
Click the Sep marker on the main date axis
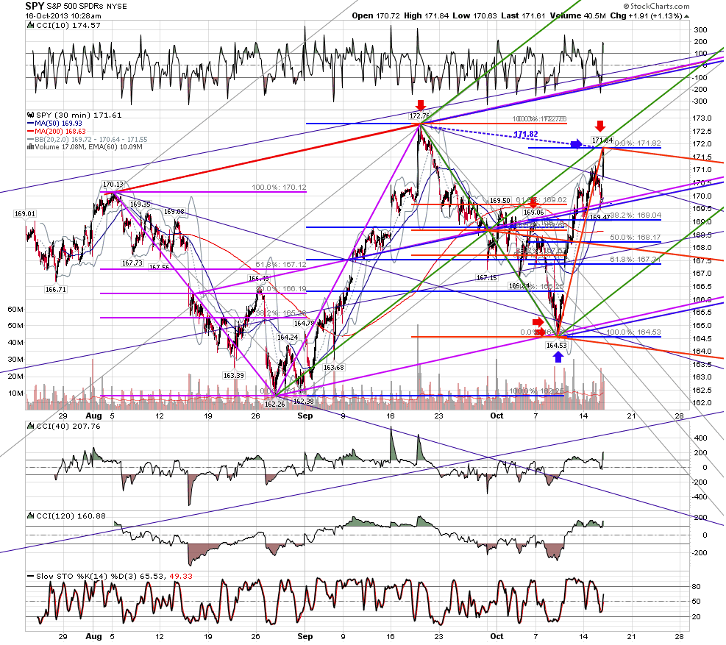coord(305,416)
